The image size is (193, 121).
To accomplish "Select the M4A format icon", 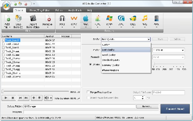I will pos(86,19).
